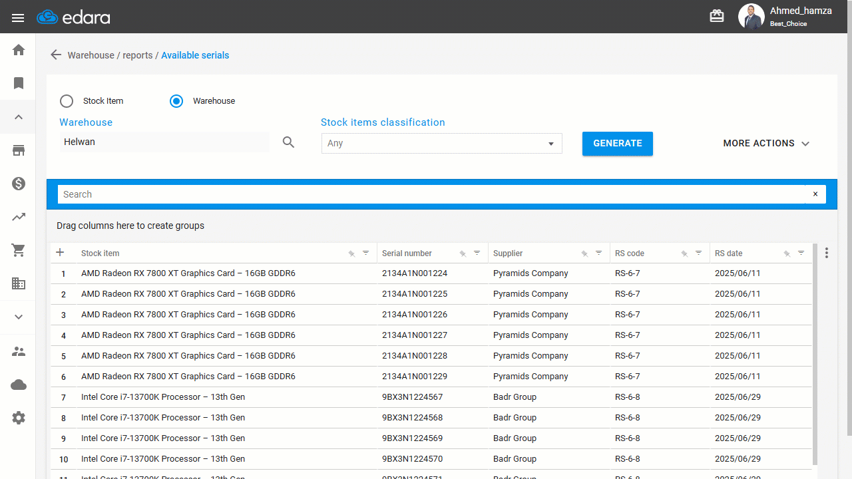Image resolution: width=852 pixels, height=479 pixels.
Task: Expand sidebar section with down chevron
Action: 19,317
